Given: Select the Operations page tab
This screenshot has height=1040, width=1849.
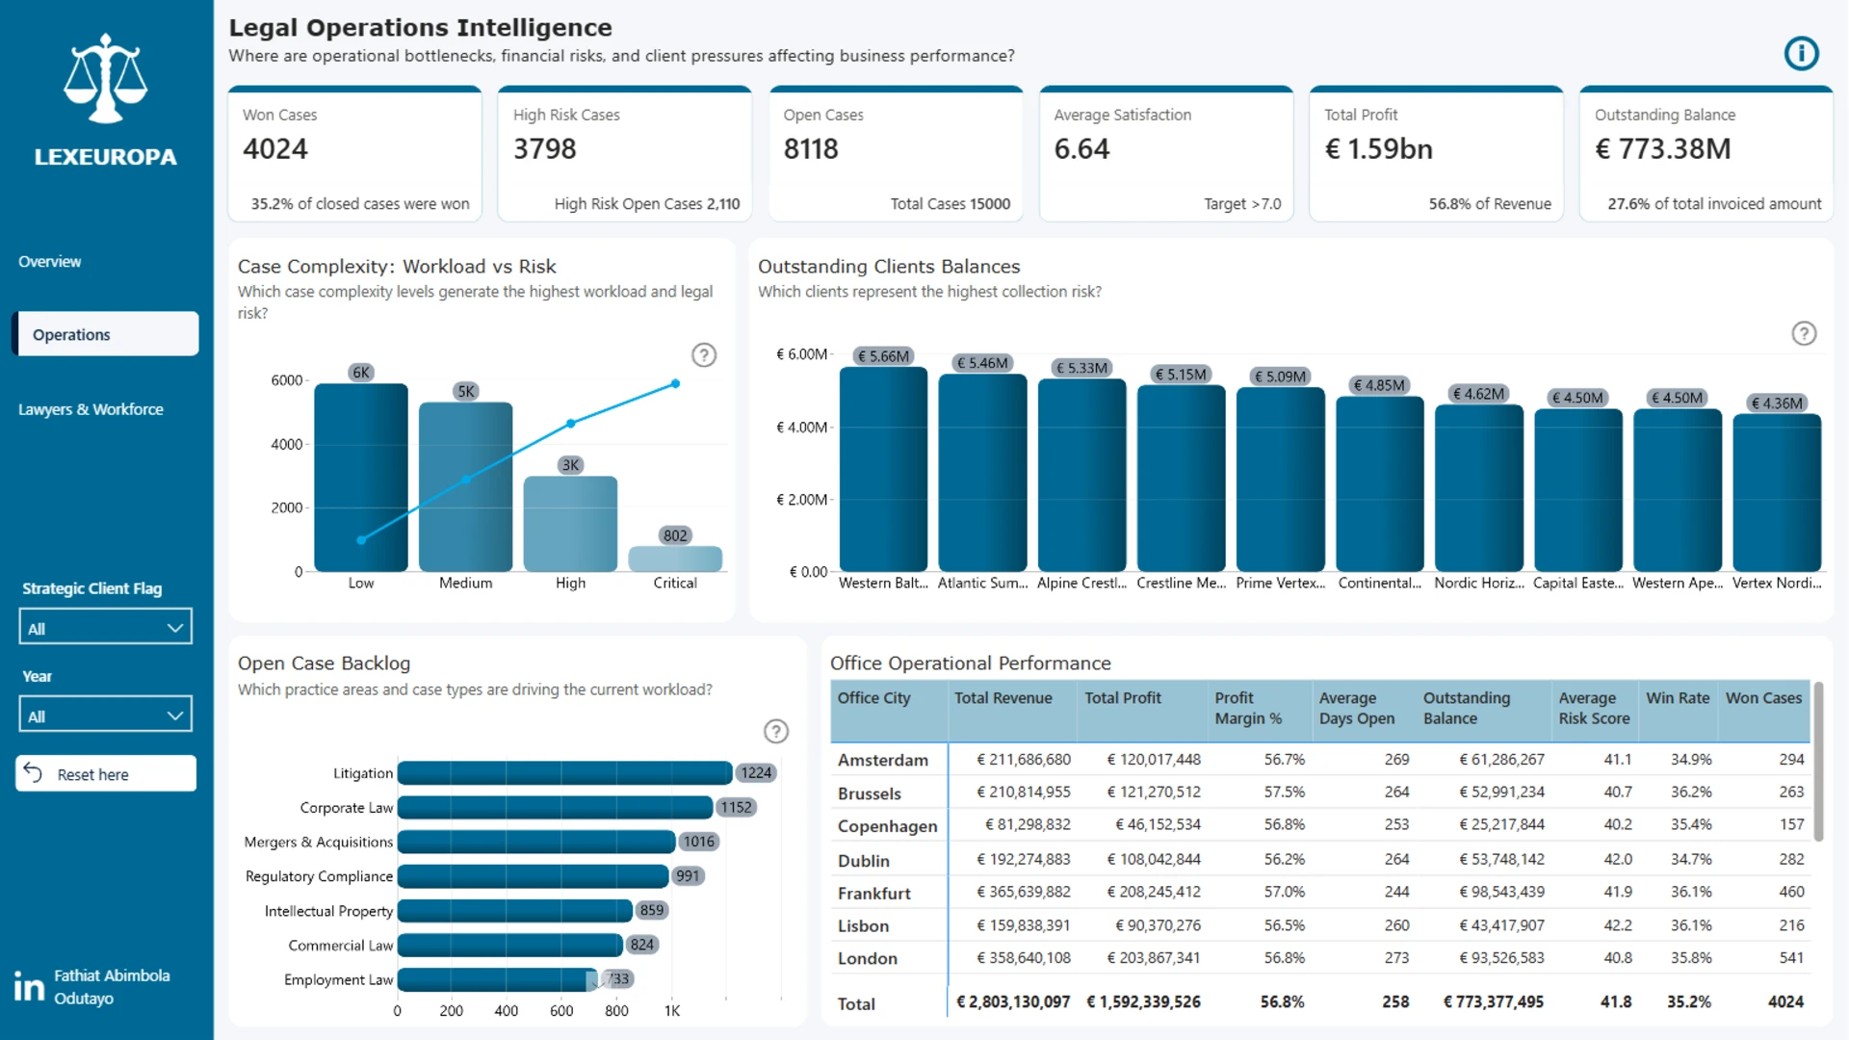Looking at the screenshot, I should 106,334.
